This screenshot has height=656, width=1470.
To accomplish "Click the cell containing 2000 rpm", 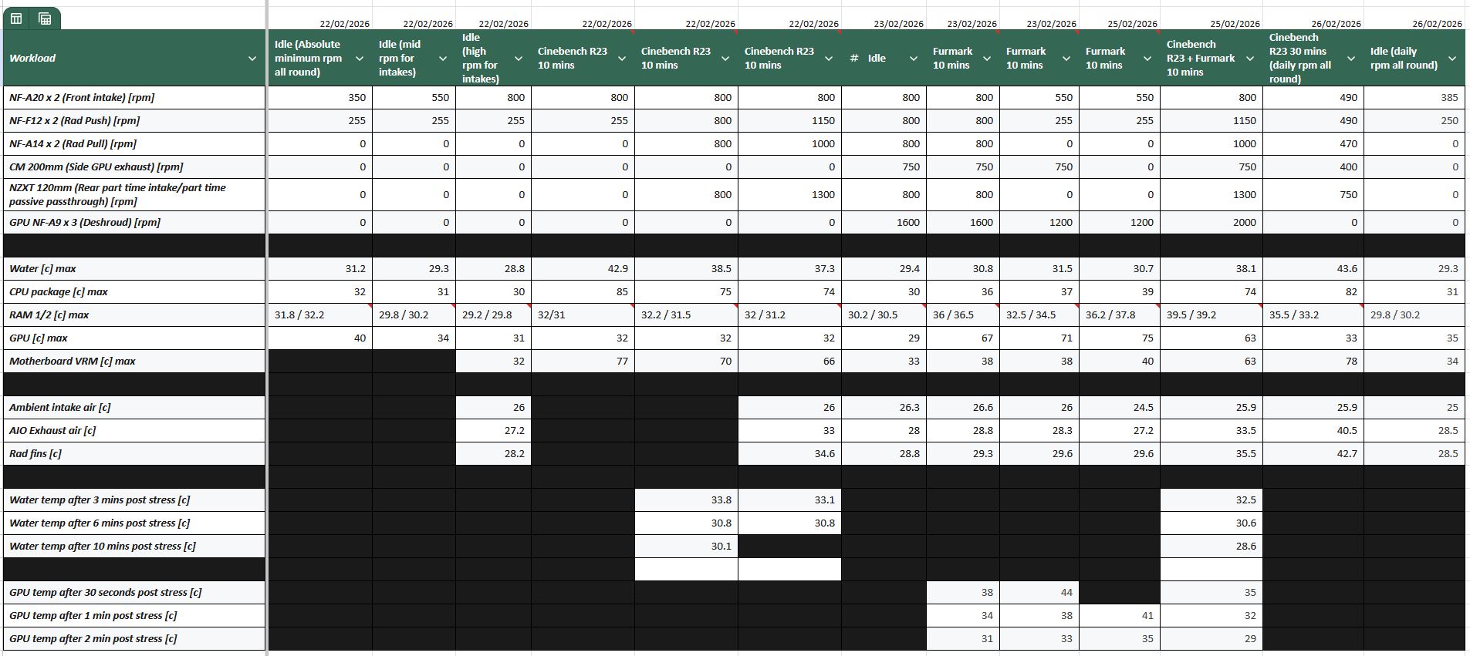I will tap(1211, 223).
